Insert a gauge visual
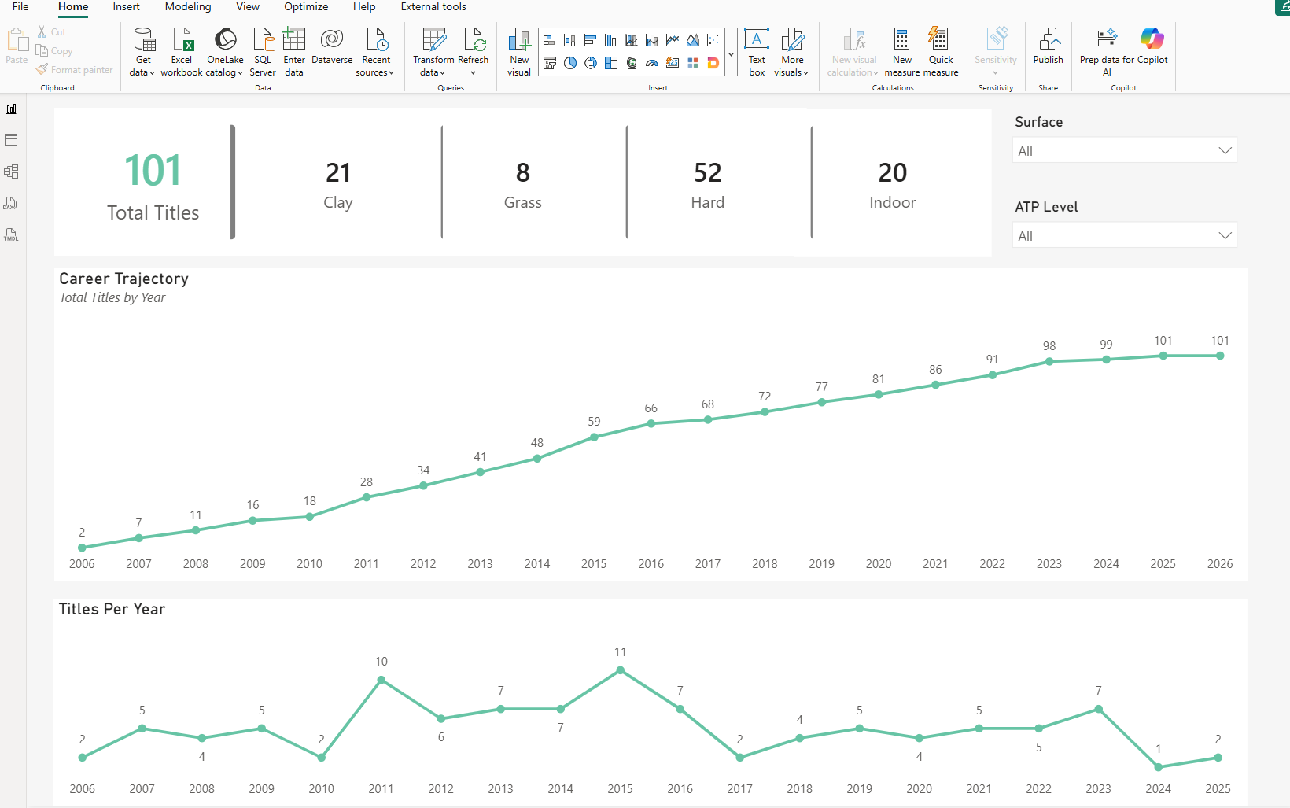1290x808 pixels. (652, 63)
